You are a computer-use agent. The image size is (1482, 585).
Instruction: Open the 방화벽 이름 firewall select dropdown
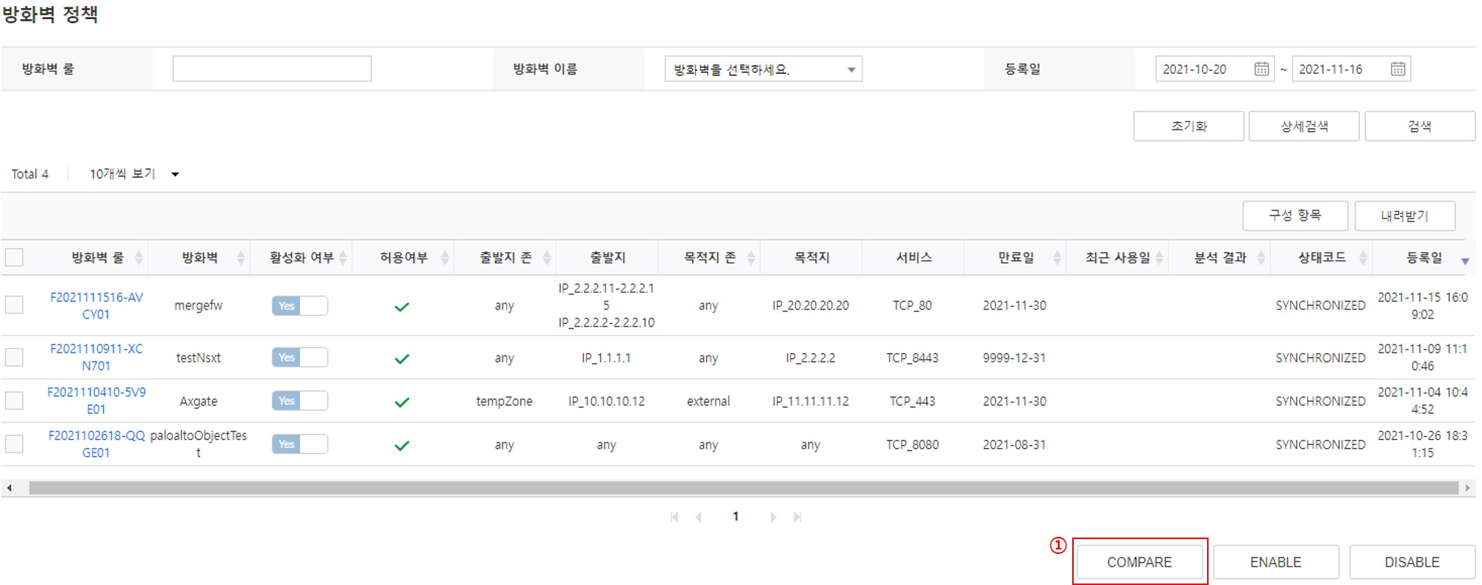tap(763, 69)
